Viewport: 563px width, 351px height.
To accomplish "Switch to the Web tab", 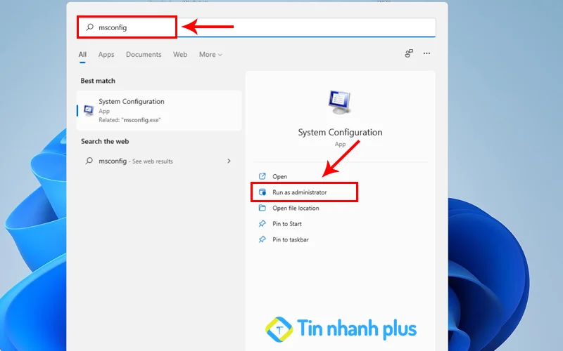I will [180, 55].
